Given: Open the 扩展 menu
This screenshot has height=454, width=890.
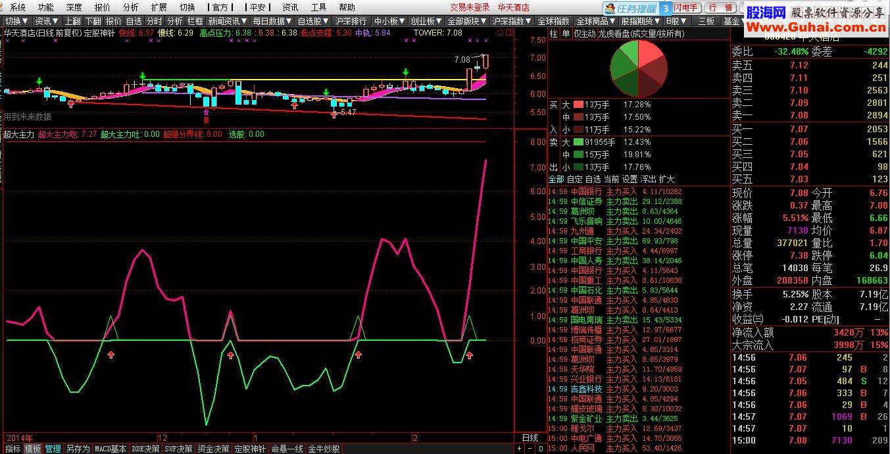Looking at the screenshot, I should [x=159, y=7].
